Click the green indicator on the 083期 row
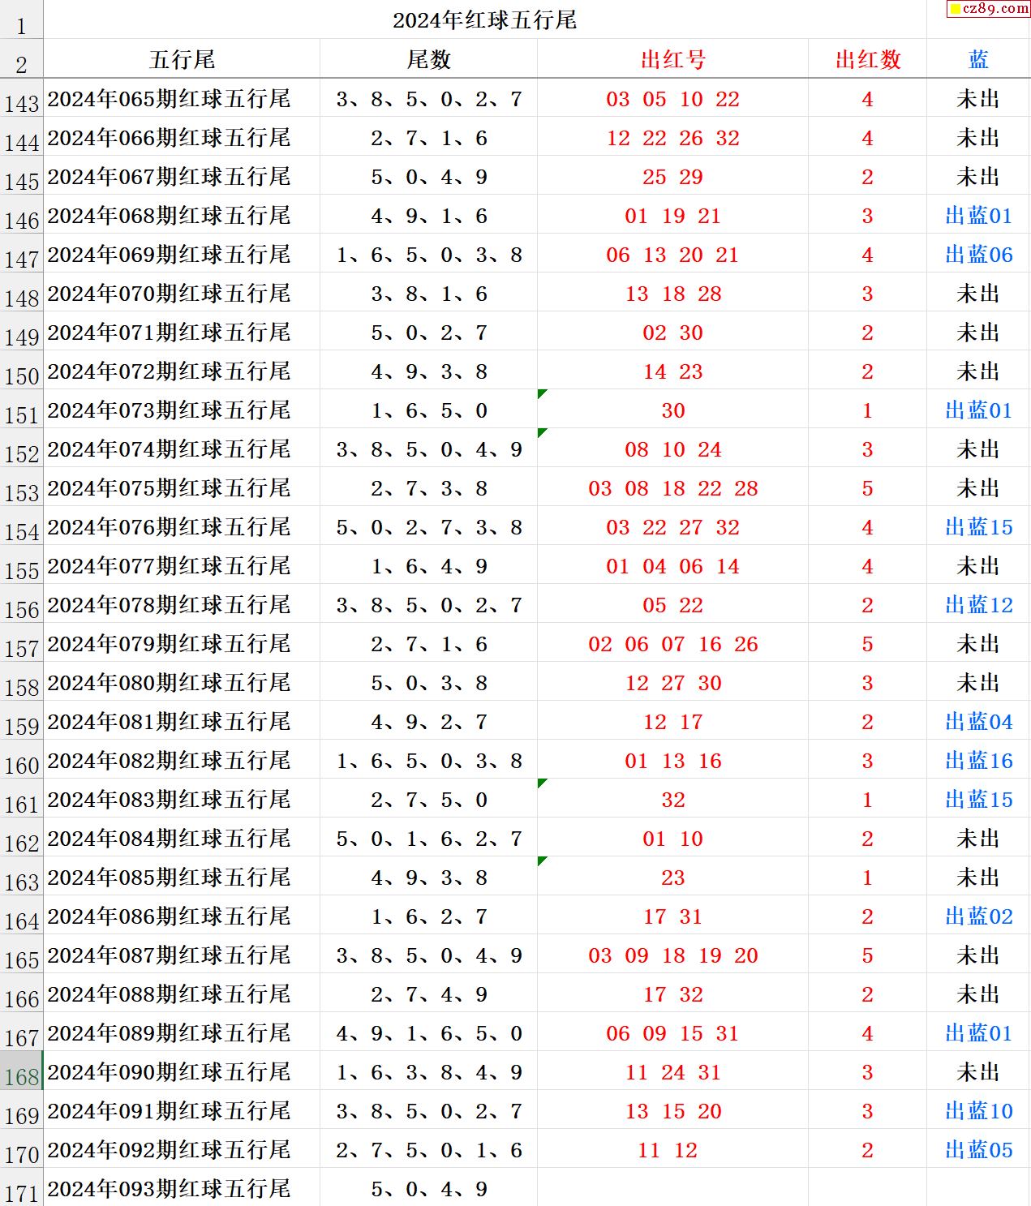The width and height of the screenshot is (1031, 1206). pos(542,783)
